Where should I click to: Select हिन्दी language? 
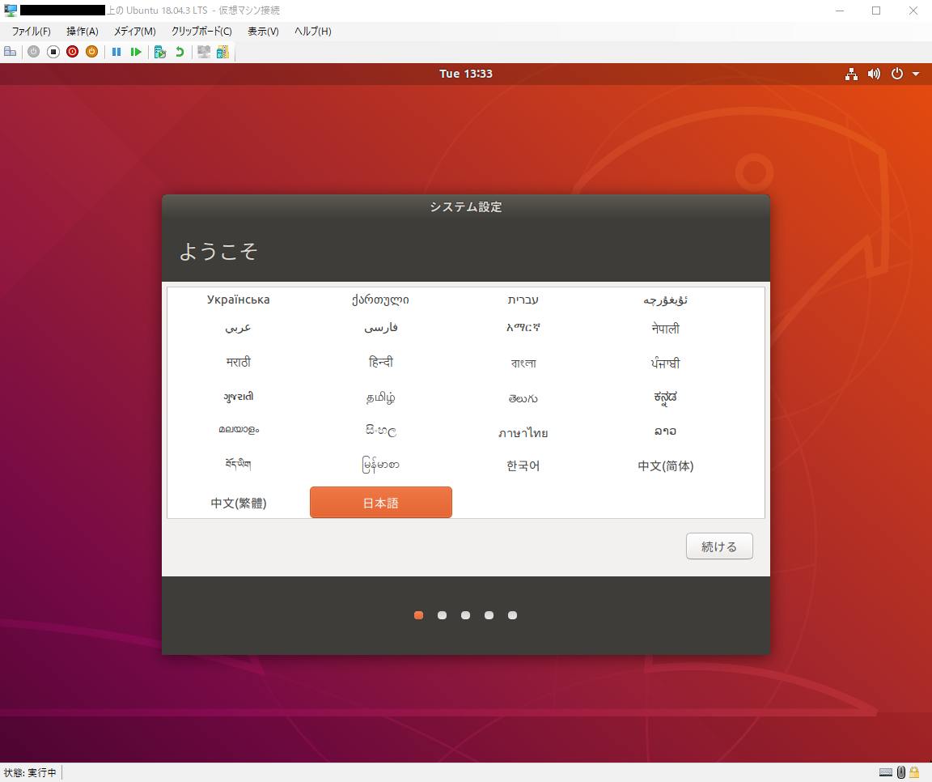coord(381,362)
